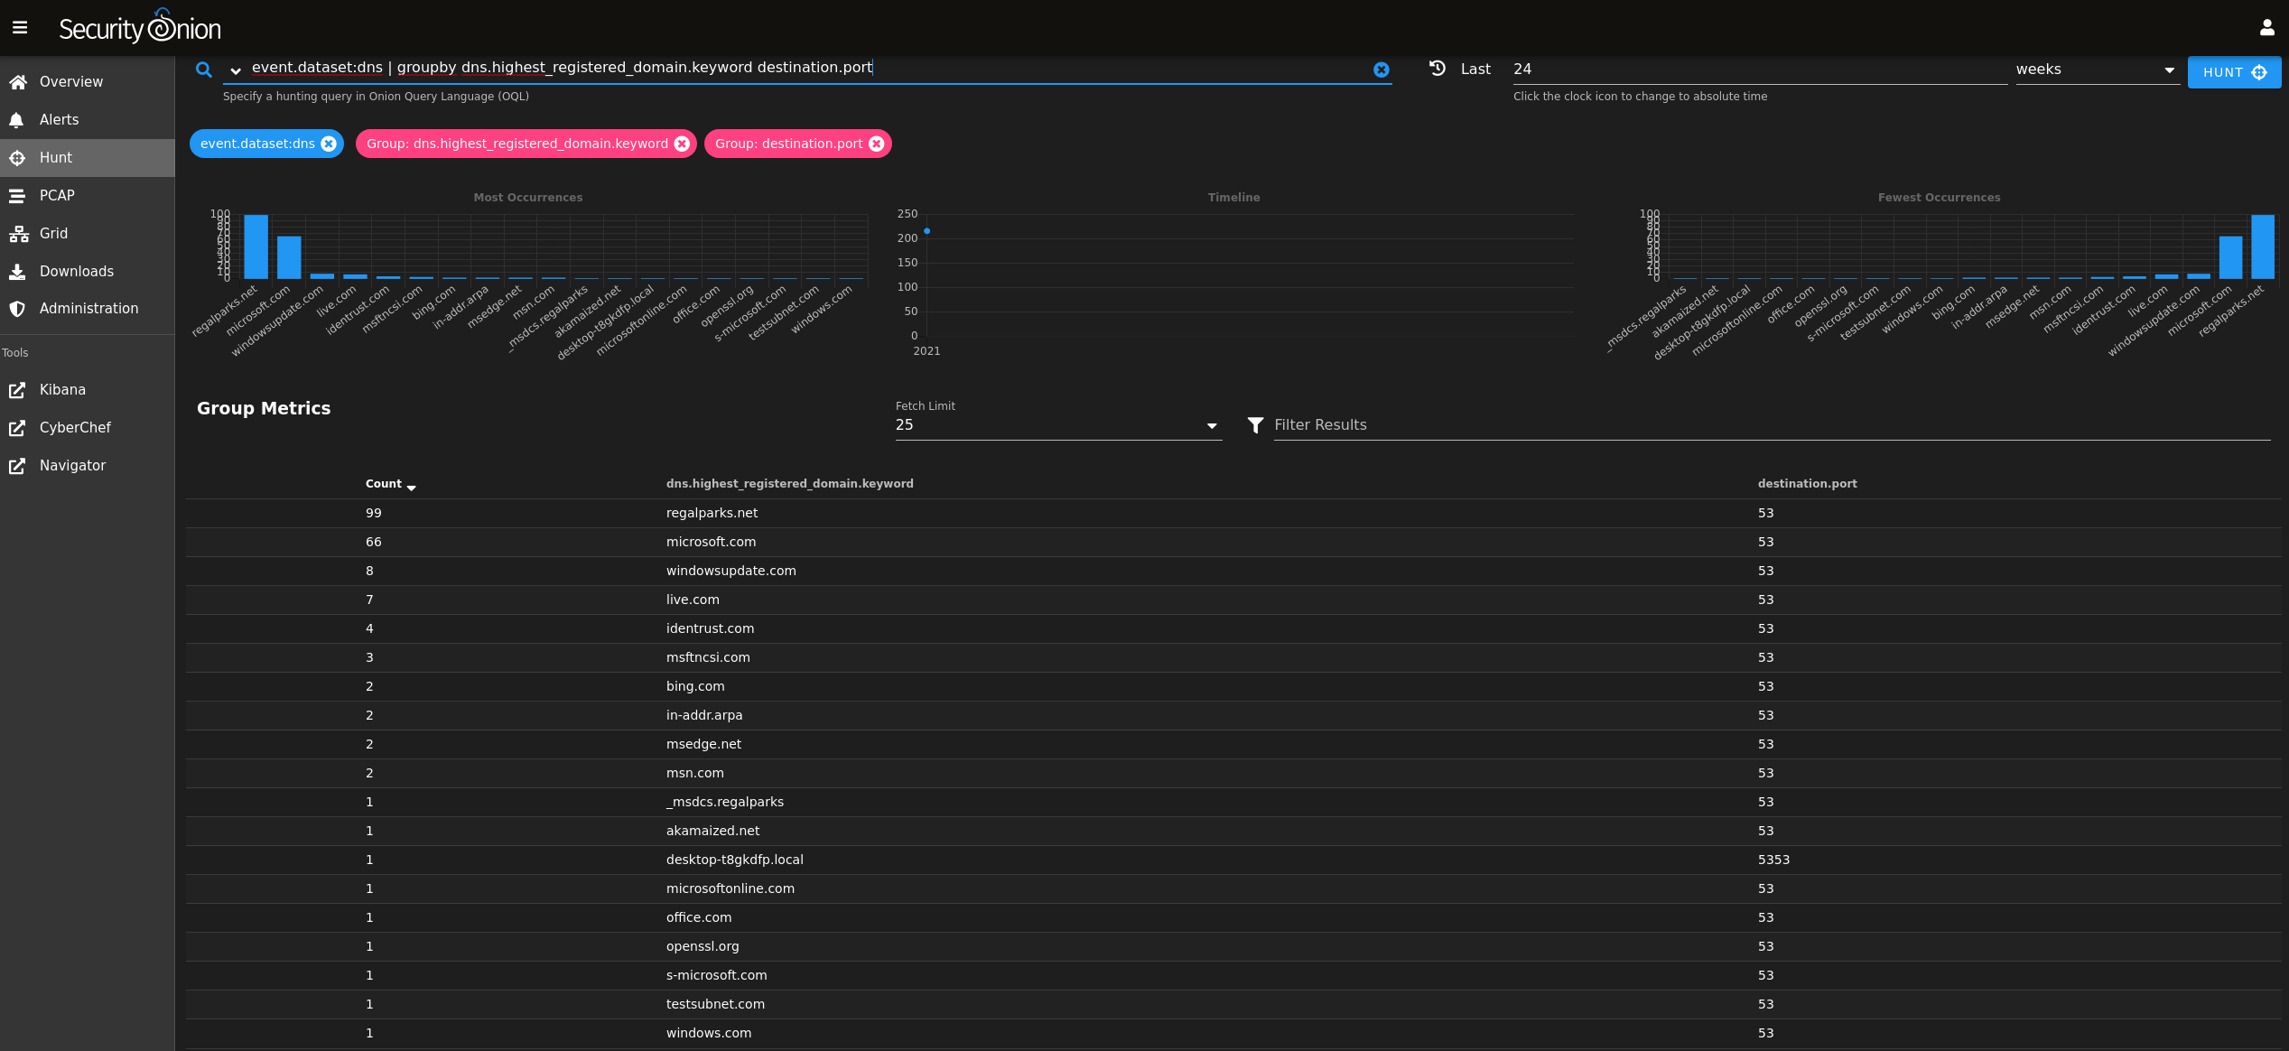Remove the dns.highest_registered_domain.keyword group chip
Screen dimensions: 2289x1051
[682, 144]
